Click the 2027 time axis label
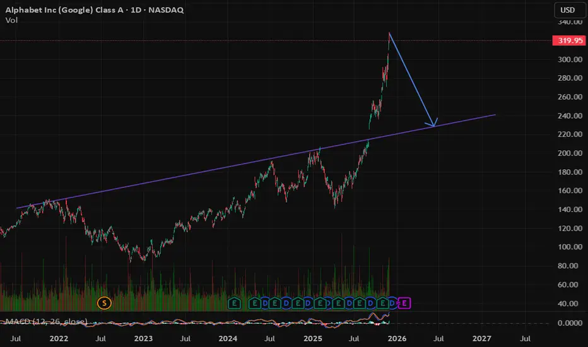The image size is (588, 347). point(482,338)
